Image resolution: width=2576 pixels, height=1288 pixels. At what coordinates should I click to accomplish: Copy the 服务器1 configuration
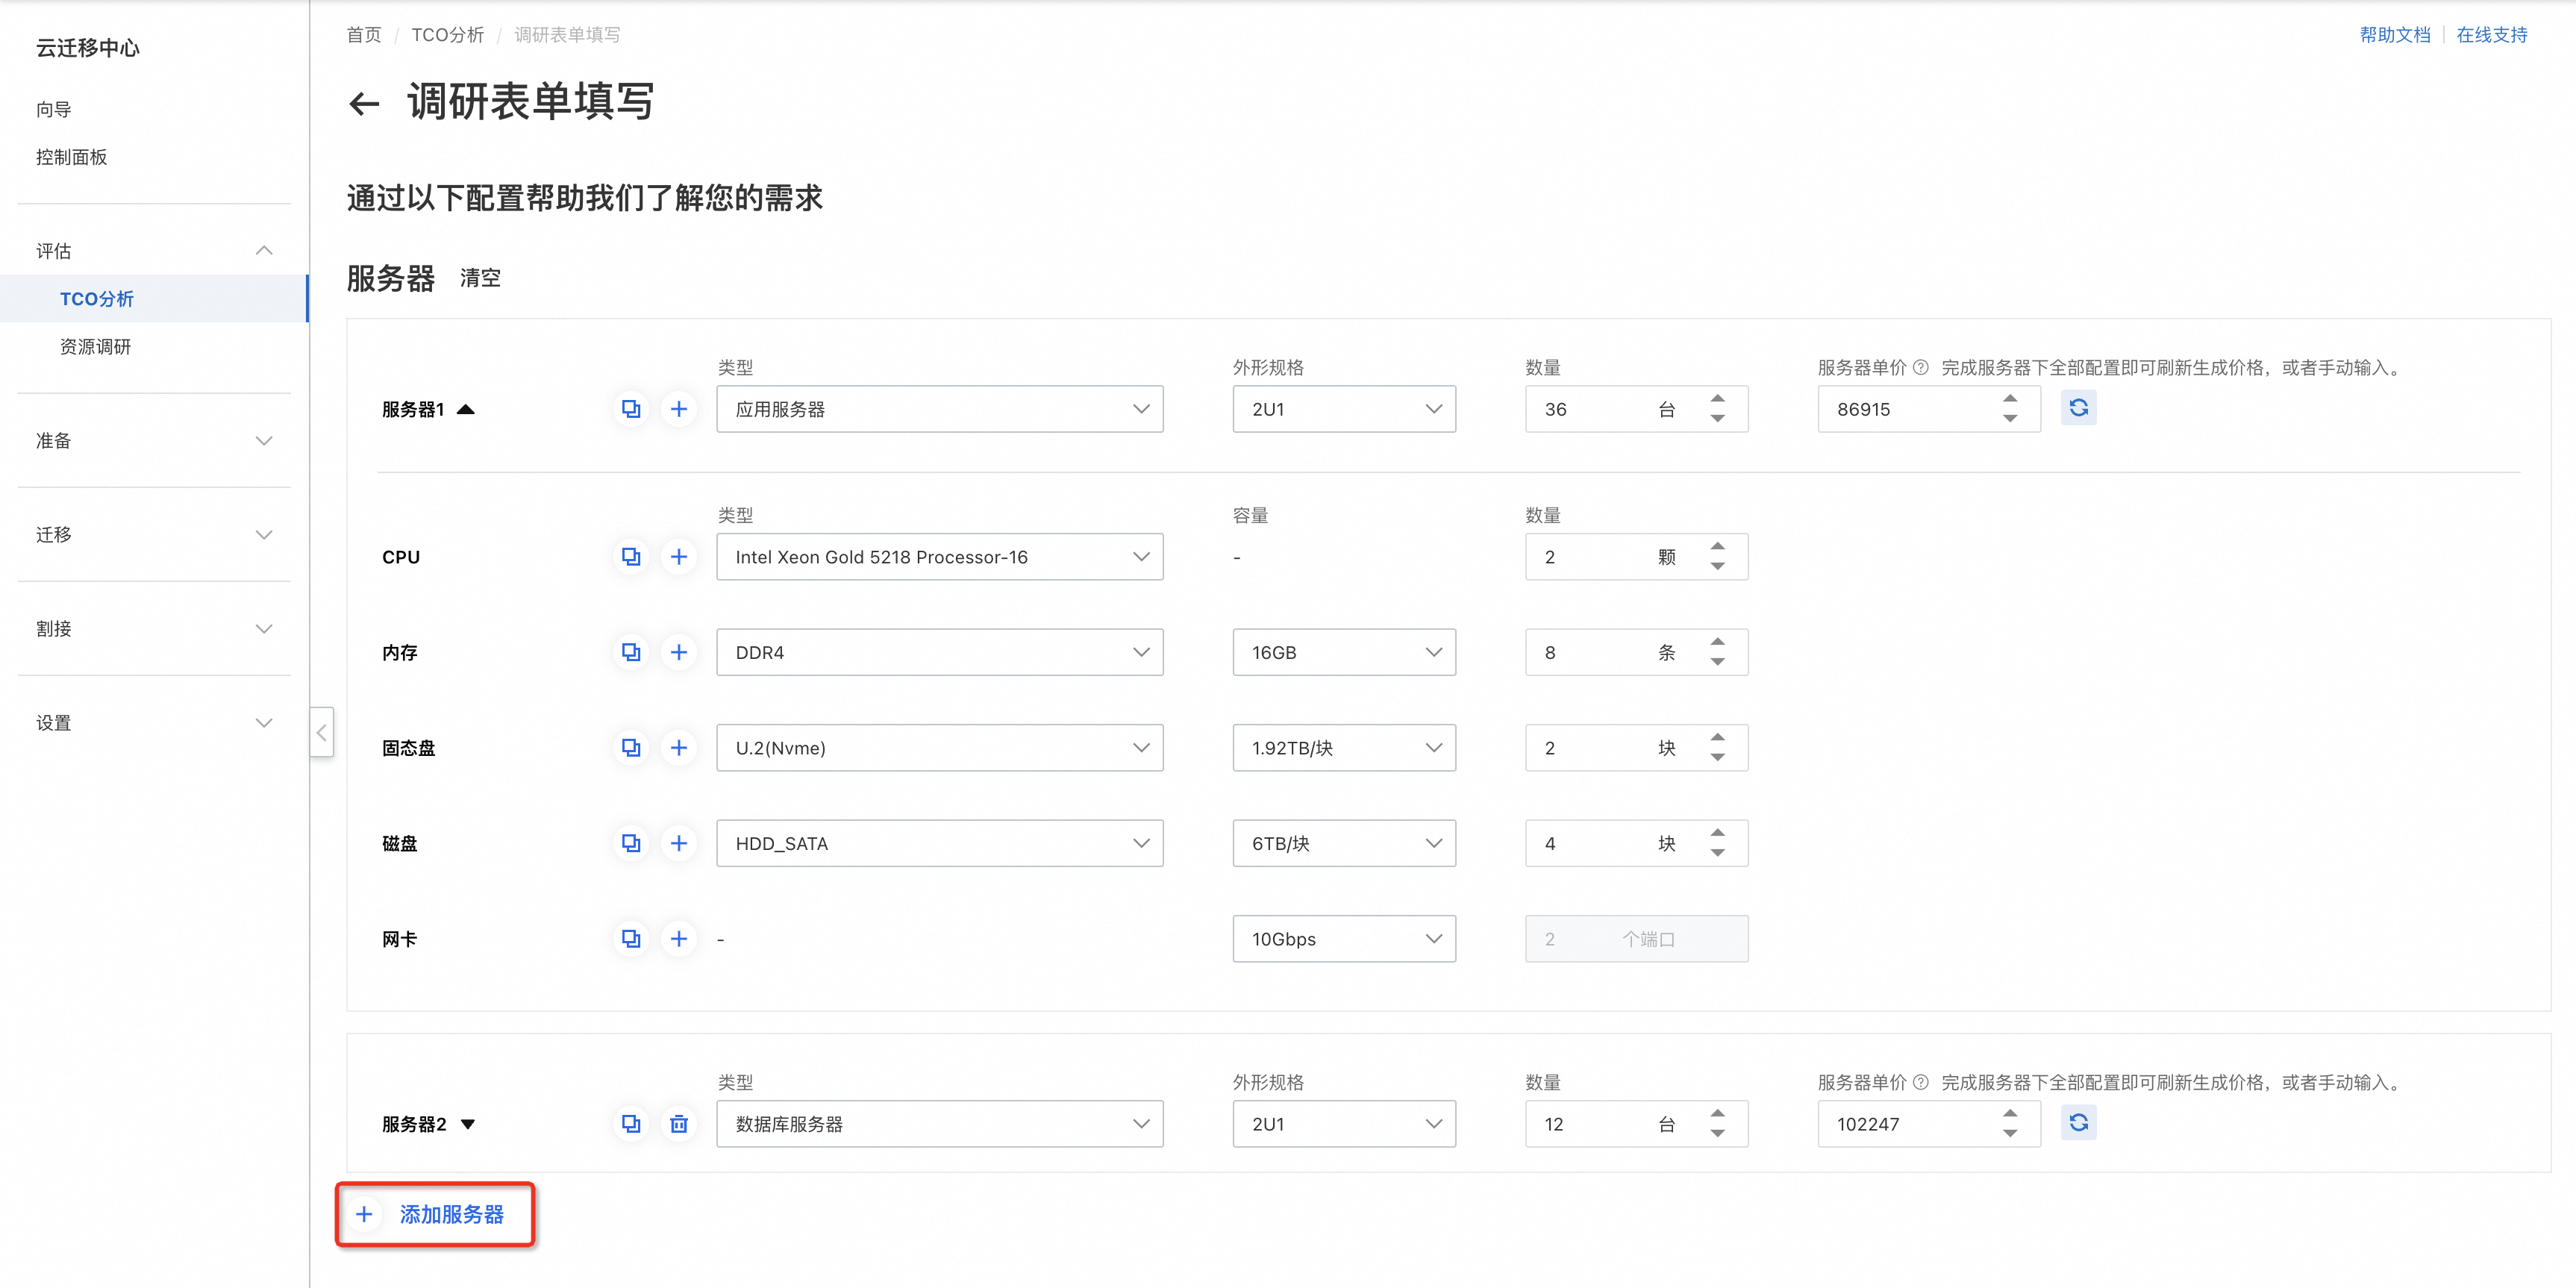coord(631,409)
